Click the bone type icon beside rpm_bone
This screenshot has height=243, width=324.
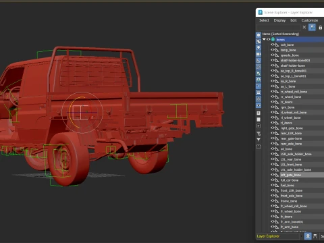point(277,107)
